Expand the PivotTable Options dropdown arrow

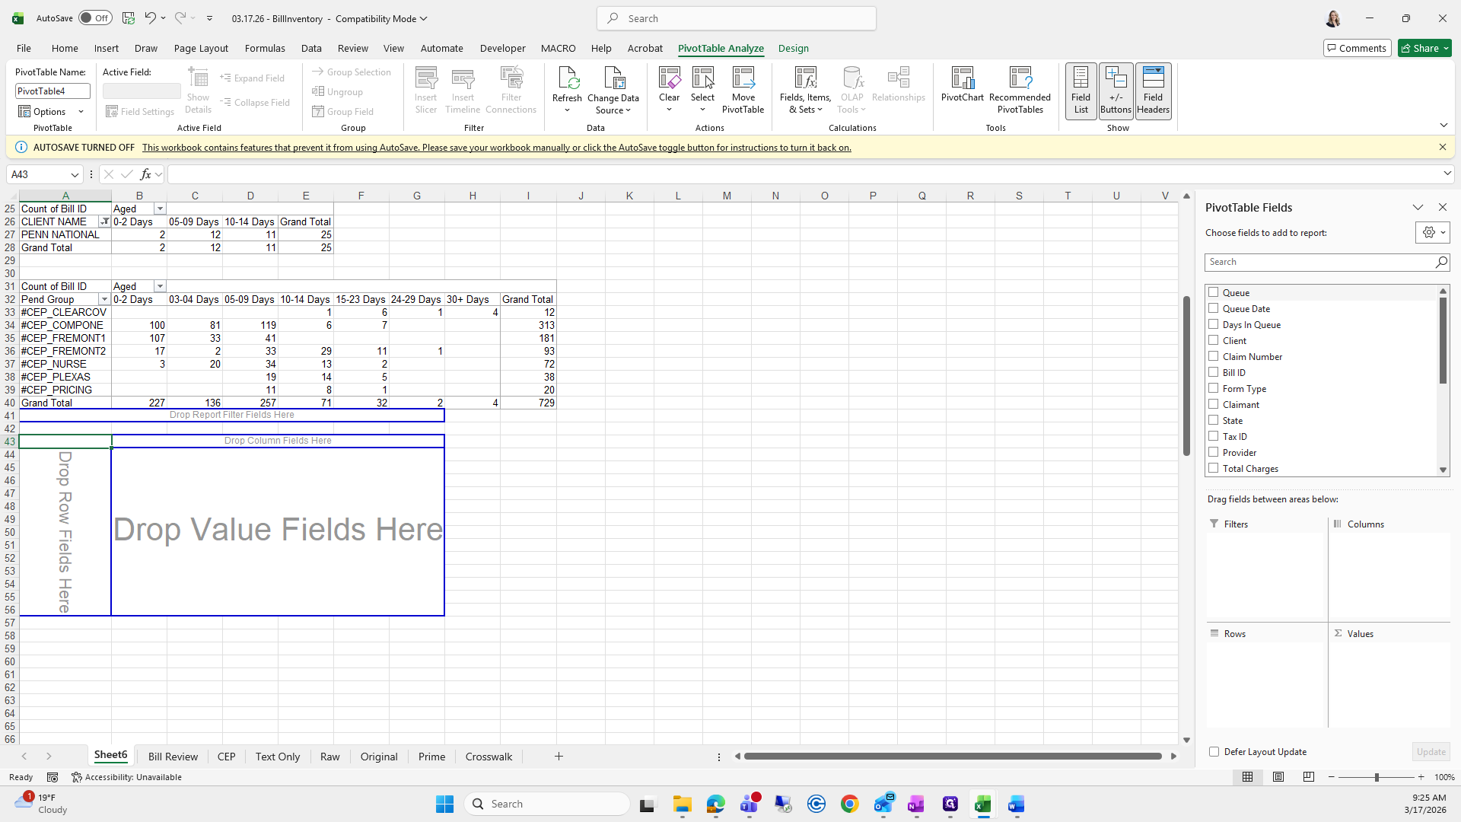81,112
